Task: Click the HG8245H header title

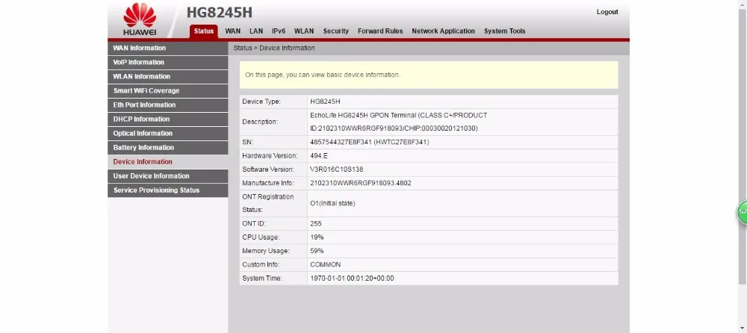Action: [220, 13]
